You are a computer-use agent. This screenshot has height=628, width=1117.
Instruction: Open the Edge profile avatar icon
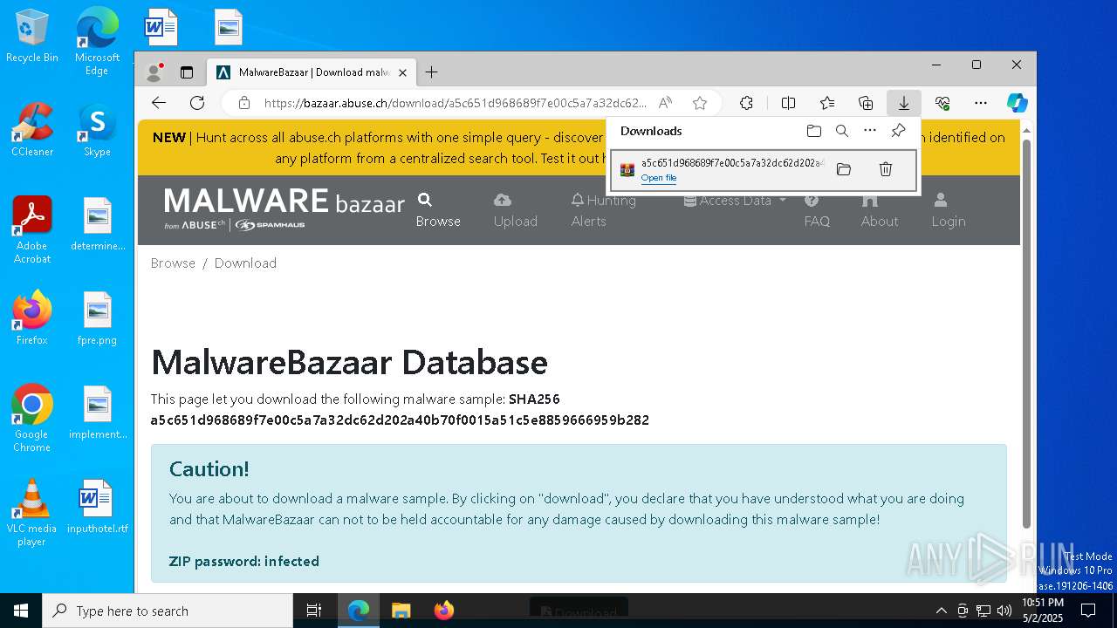pyautogui.click(x=154, y=72)
